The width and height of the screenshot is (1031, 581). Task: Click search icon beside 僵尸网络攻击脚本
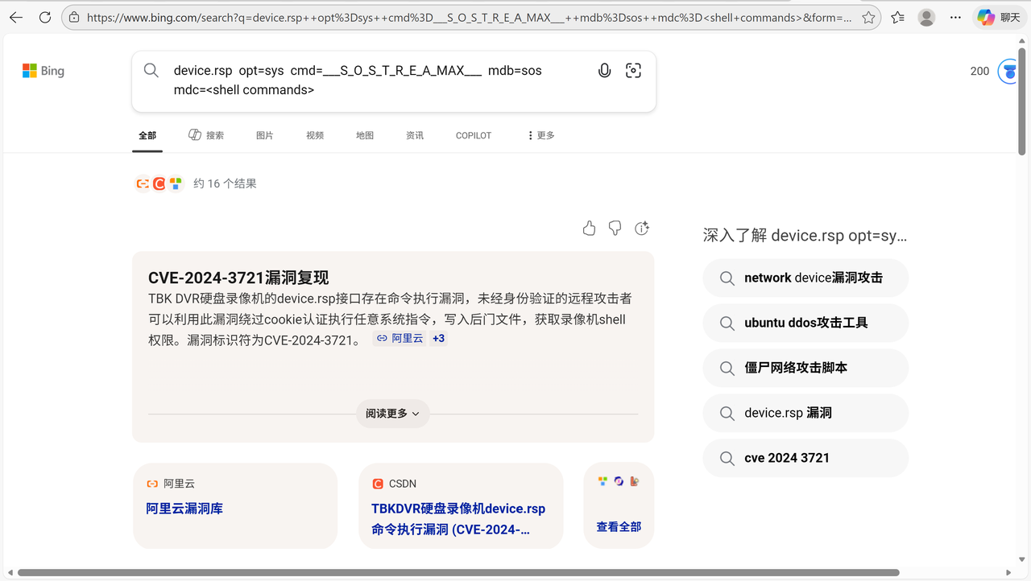tap(727, 369)
